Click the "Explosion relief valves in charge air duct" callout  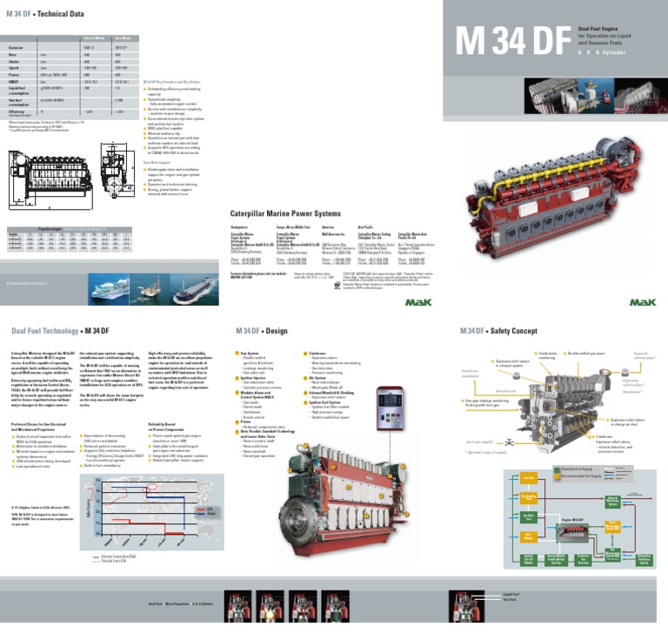[627, 422]
